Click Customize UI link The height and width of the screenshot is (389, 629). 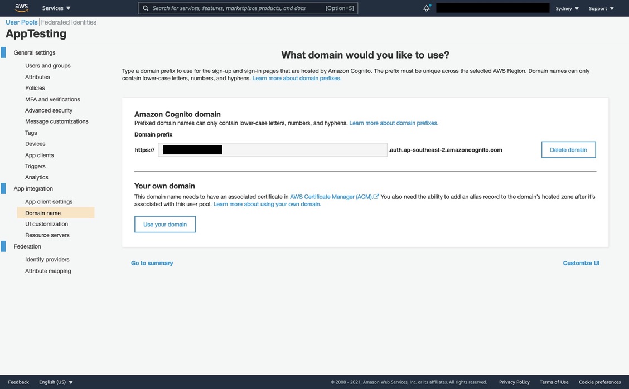point(581,263)
